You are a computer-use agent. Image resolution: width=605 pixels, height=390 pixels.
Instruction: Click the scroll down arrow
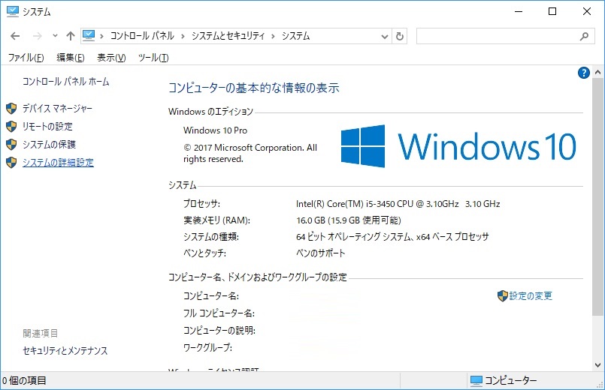click(x=597, y=364)
